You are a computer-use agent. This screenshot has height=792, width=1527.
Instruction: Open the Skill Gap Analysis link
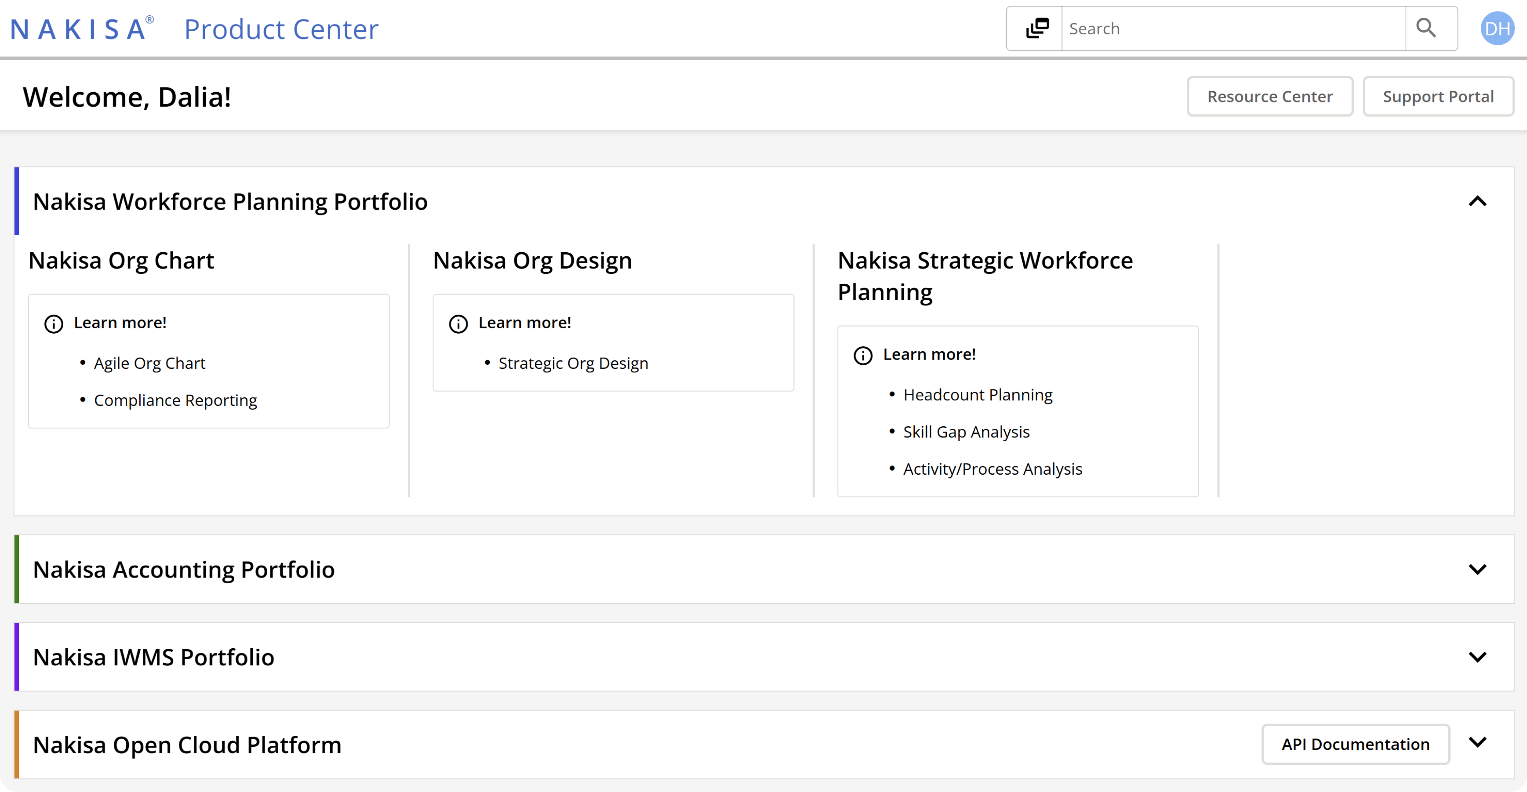tap(966, 432)
